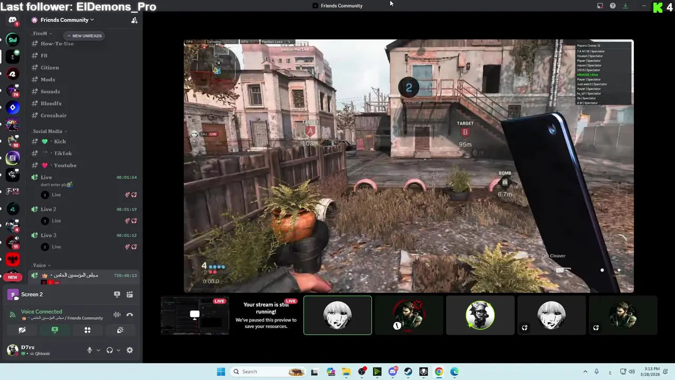Open Discord from the taskbar
Image resolution: width=675 pixels, height=380 pixels.
click(393, 372)
